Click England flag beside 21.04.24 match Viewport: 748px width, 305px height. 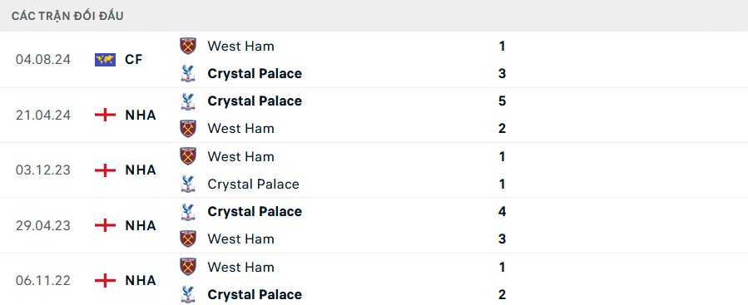tap(105, 115)
